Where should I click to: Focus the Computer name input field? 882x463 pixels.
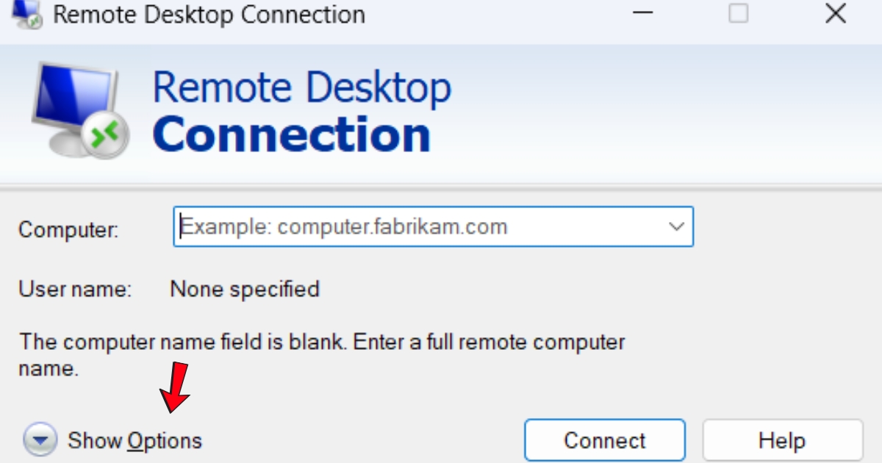click(419, 226)
